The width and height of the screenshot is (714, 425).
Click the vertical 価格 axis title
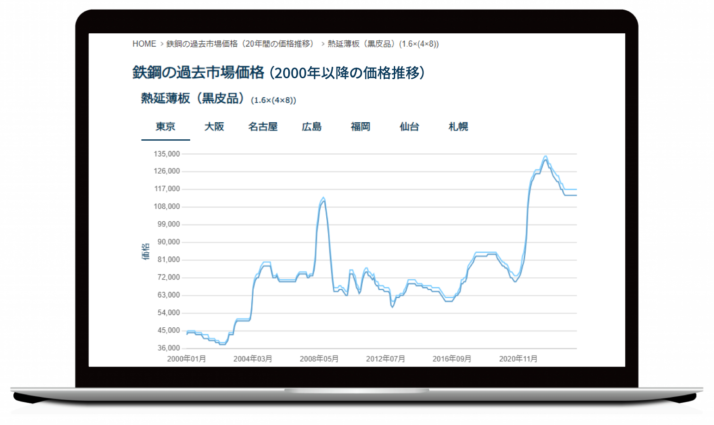[x=145, y=251]
